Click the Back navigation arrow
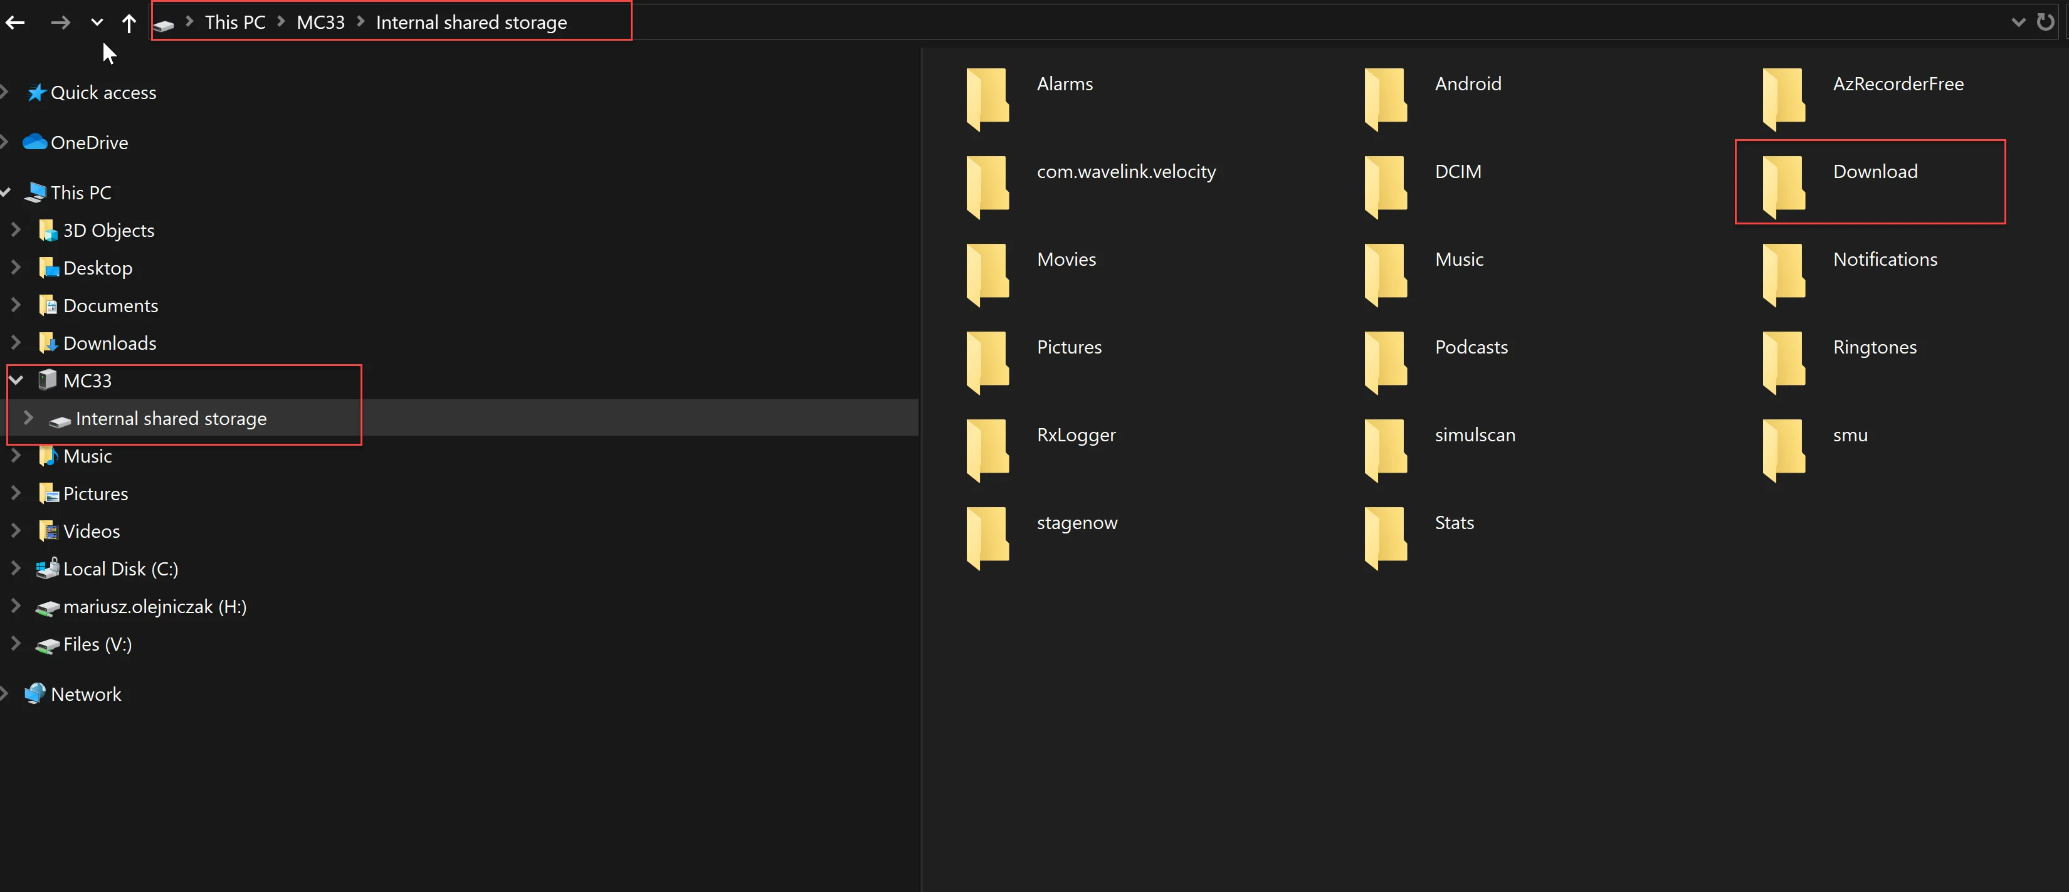 click(x=15, y=23)
